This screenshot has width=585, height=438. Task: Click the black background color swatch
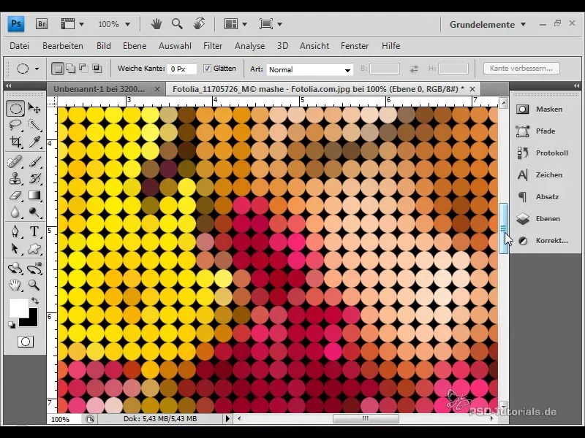coord(31,321)
